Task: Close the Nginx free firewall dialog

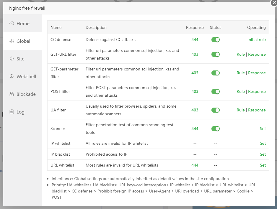Action: tap(274, 2)
